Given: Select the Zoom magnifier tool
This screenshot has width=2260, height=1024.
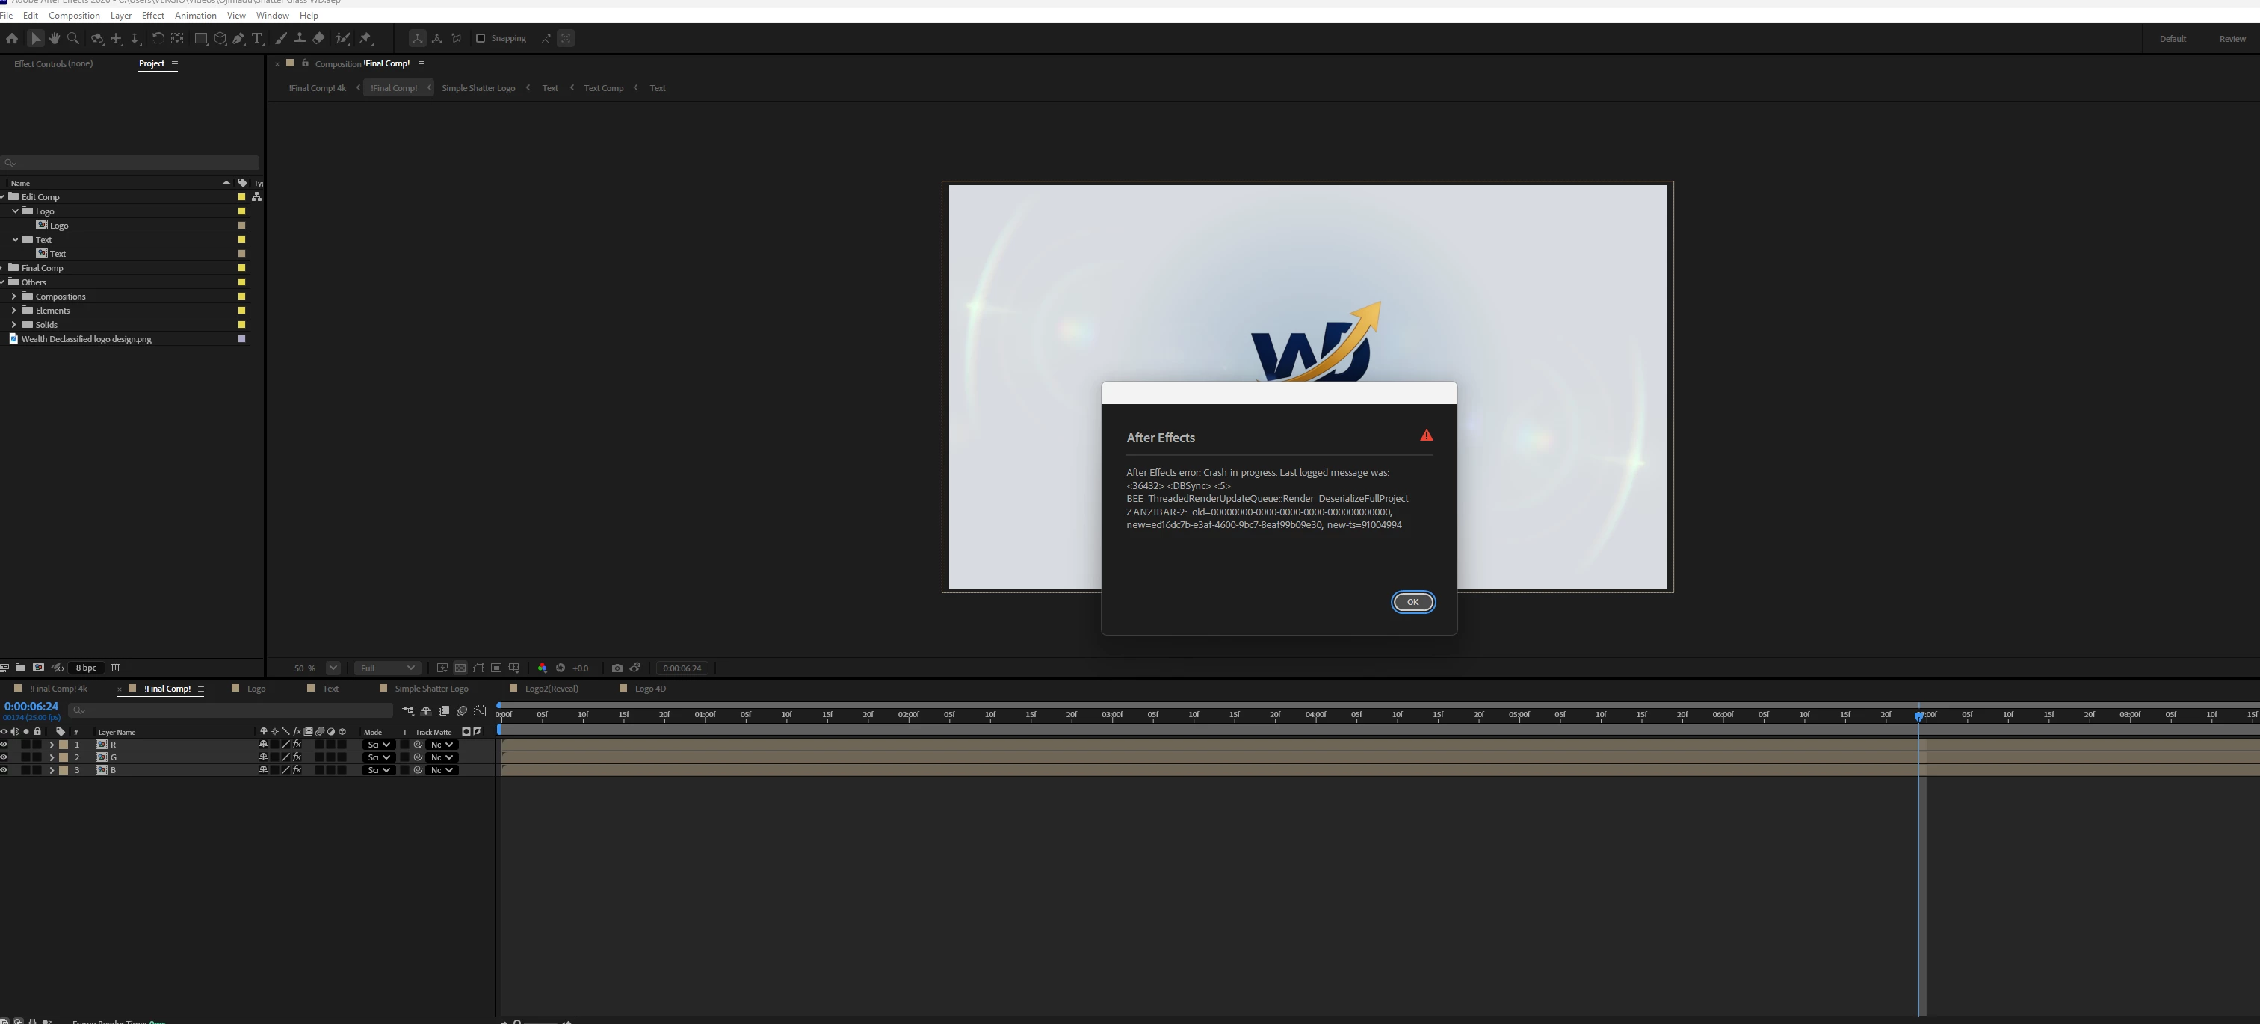Looking at the screenshot, I should [74, 39].
